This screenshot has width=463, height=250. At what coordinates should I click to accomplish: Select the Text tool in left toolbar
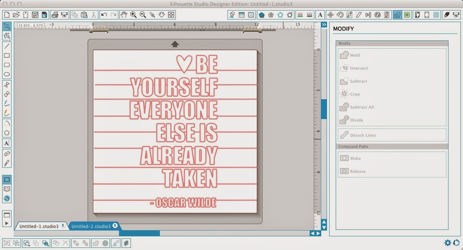click(x=7, y=143)
